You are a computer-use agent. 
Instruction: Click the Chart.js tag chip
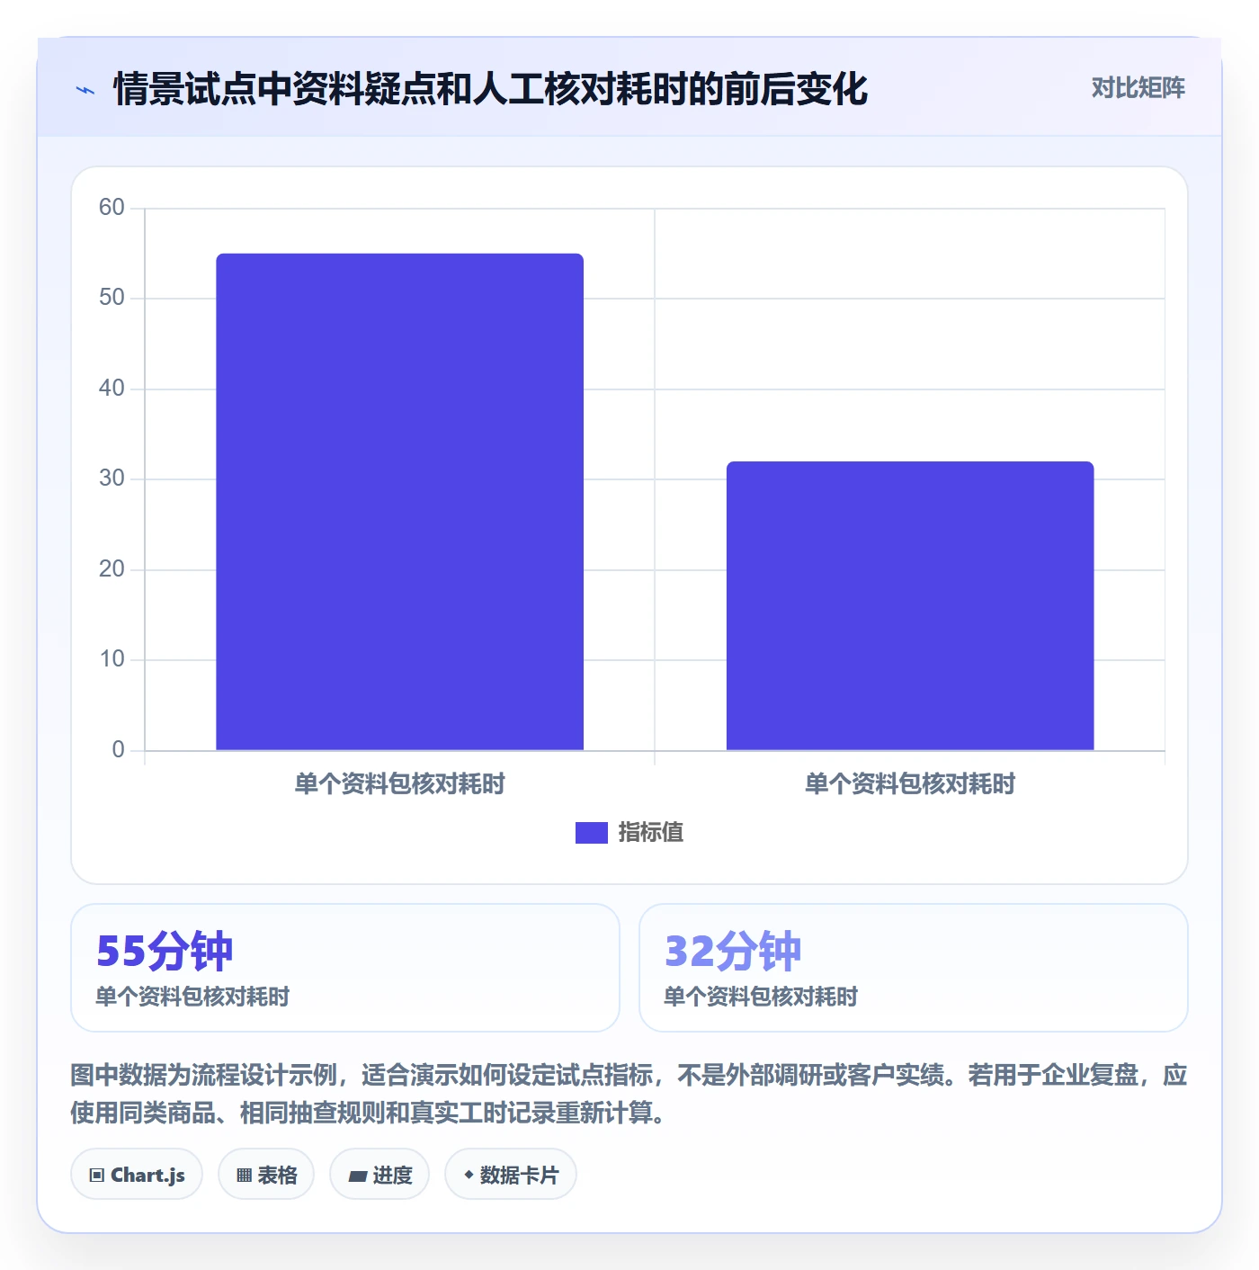137,1174
